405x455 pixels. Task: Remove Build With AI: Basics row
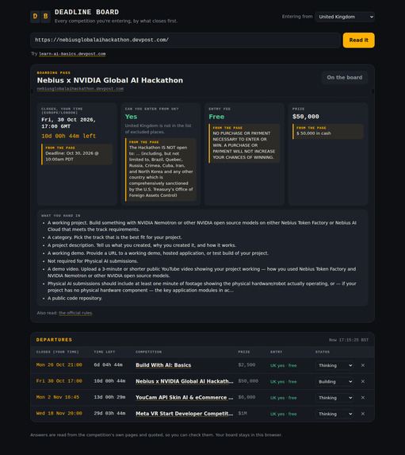(x=363, y=365)
